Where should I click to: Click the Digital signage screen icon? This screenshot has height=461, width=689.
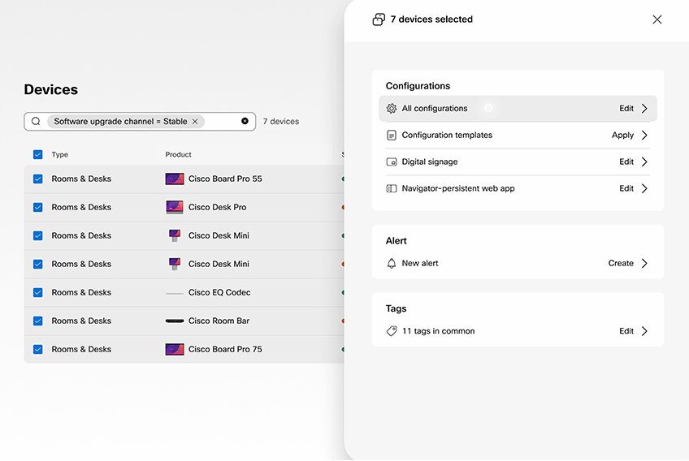(x=391, y=162)
